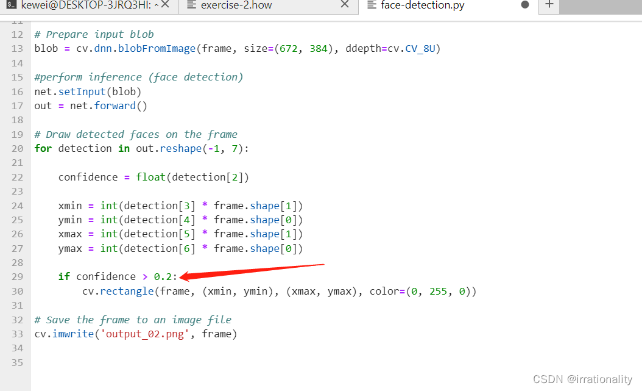
Task: Click the comment '# Prepare input blob'
Action: click(94, 34)
